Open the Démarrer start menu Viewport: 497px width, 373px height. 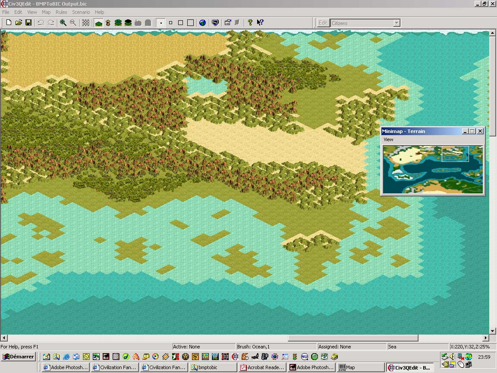pyautogui.click(x=19, y=357)
